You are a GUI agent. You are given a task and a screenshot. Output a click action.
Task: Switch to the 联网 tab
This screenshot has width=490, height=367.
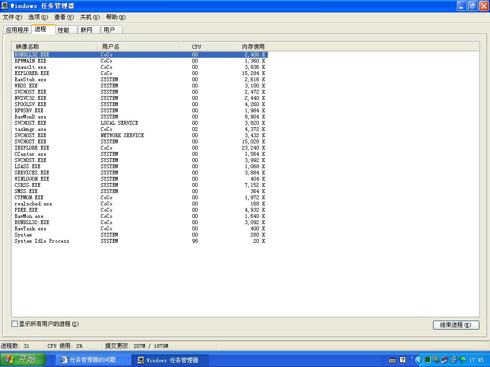(89, 30)
